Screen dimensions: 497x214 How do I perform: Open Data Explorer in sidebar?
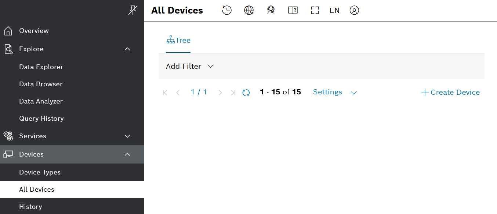click(41, 67)
